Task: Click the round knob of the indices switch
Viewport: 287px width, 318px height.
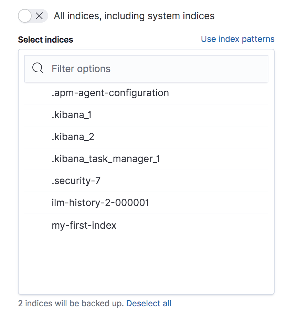Action: click(25, 16)
